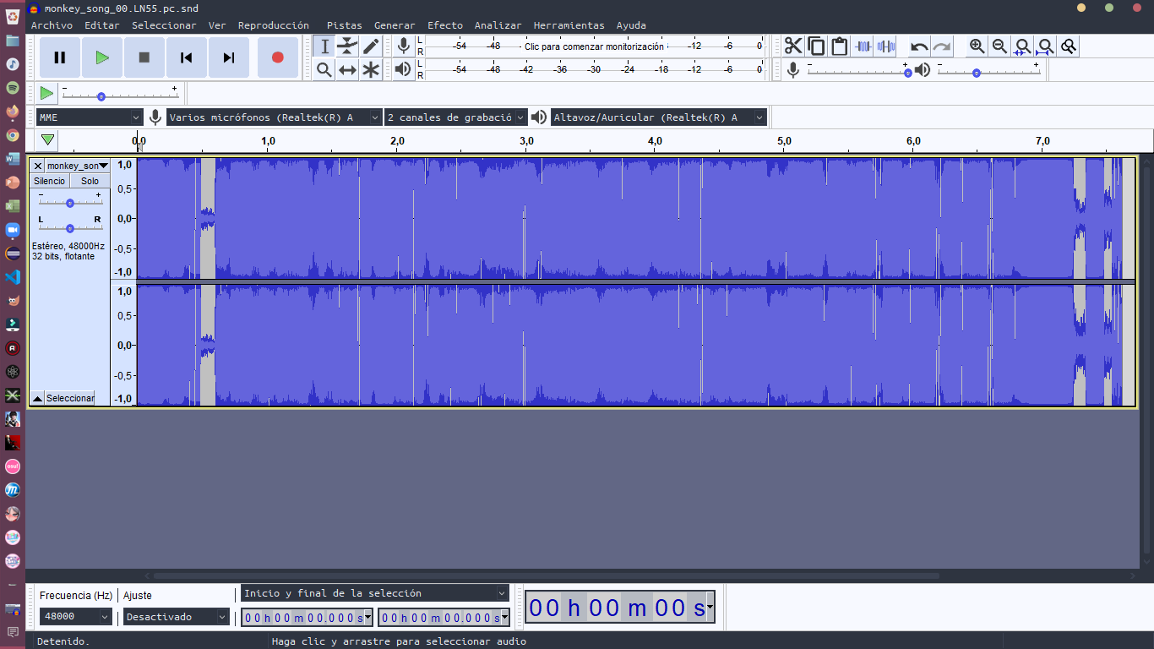Fit selection to window width
This screenshot has height=649, width=1154.
pos(1022,46)
